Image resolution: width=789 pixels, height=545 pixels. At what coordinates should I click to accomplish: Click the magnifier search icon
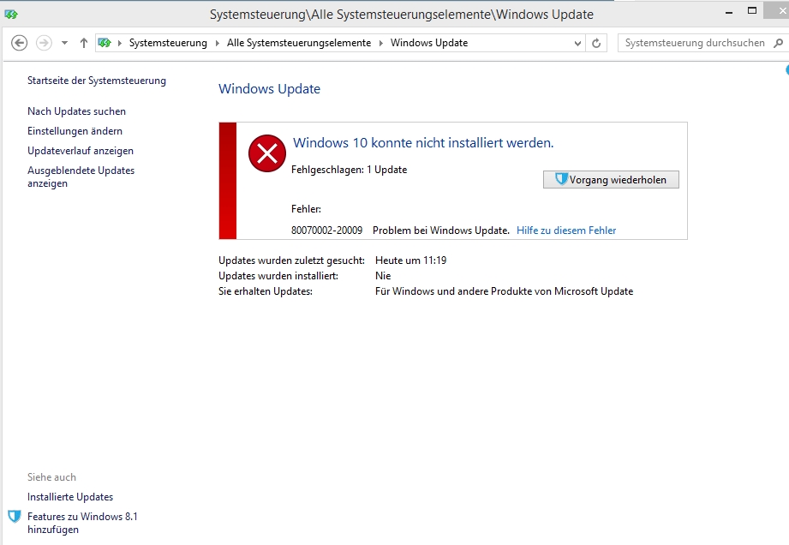(x=778, y=43)
